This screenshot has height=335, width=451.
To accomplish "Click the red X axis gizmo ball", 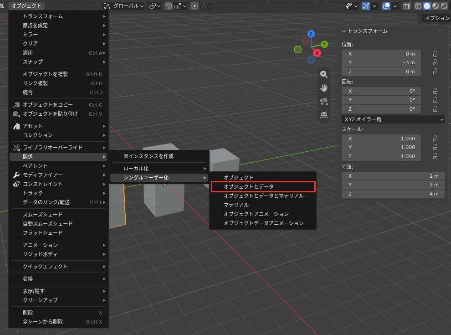I will pos(317,53).
